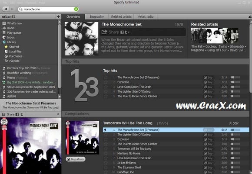Open the share dropdown arrow under artist name

pos(129,32)
